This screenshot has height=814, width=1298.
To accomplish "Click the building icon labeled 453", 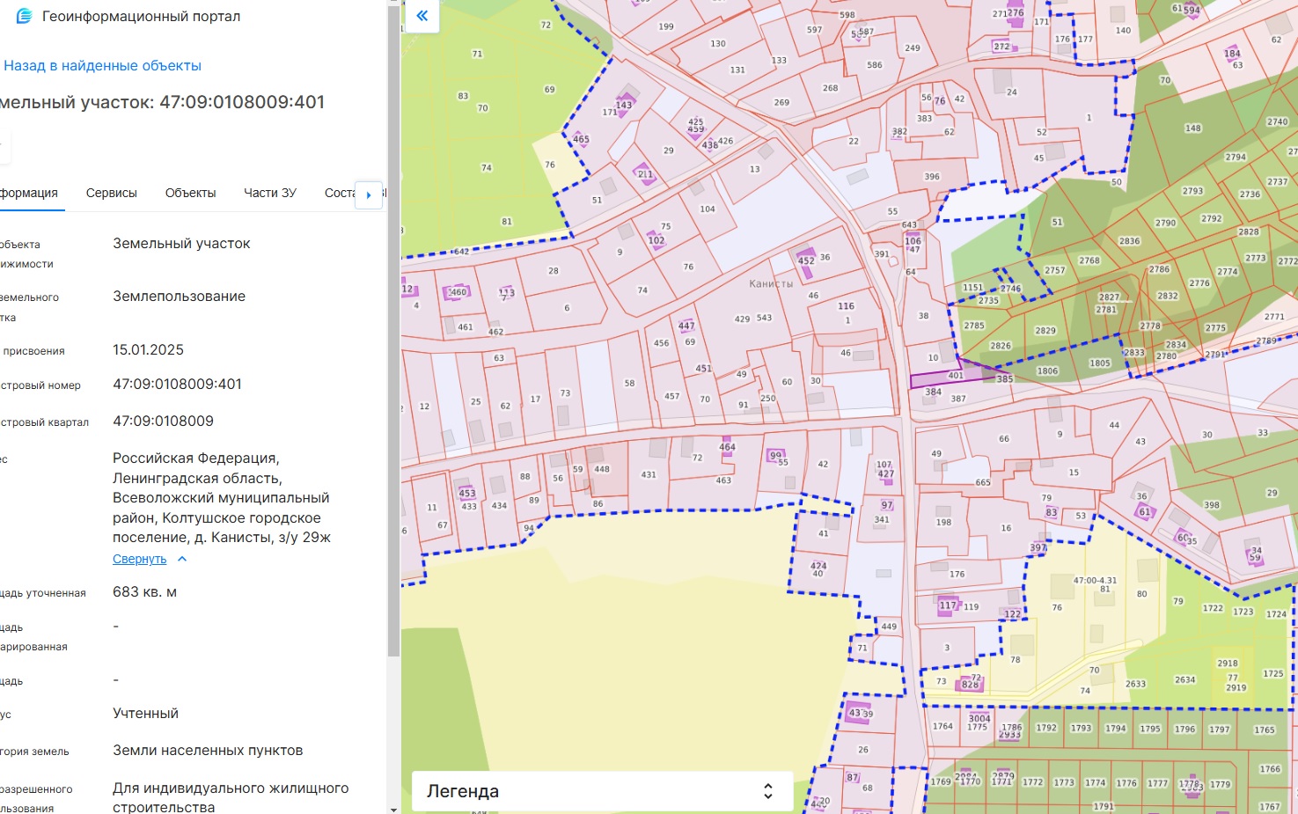I will point(467,493).
